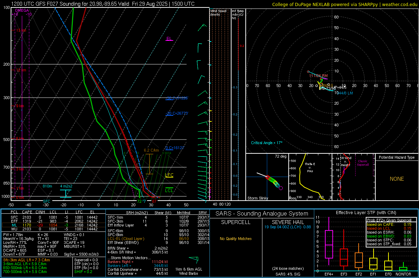Screen dimensions: 419x278
Task: Click the Potential Hazard Type header
Action: coord(397,157)
